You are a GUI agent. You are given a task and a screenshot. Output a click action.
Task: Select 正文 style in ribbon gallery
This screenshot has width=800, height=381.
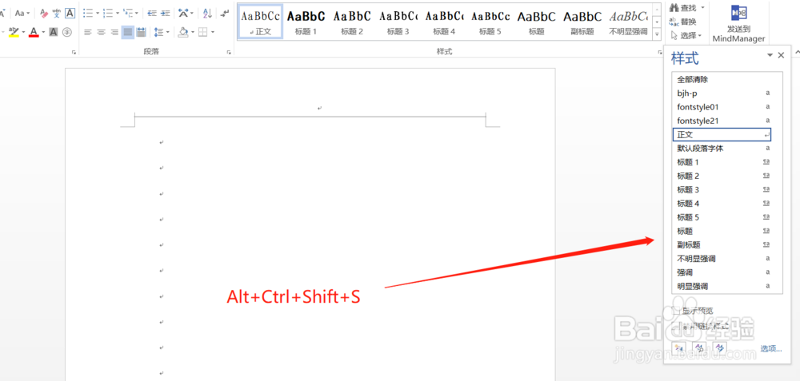pos(261,22)
